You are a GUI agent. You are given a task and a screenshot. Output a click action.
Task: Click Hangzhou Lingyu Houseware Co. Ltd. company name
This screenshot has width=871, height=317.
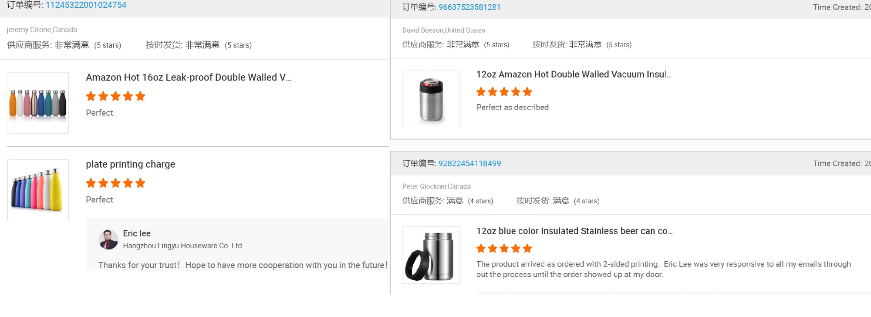pyautogui.click(x=183, y=246)
